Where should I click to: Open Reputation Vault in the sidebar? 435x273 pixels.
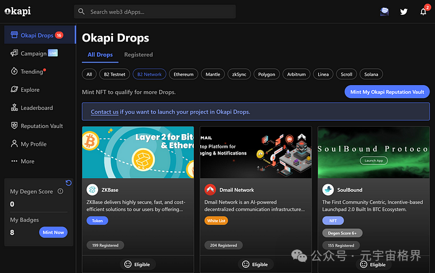pos(40,126)
